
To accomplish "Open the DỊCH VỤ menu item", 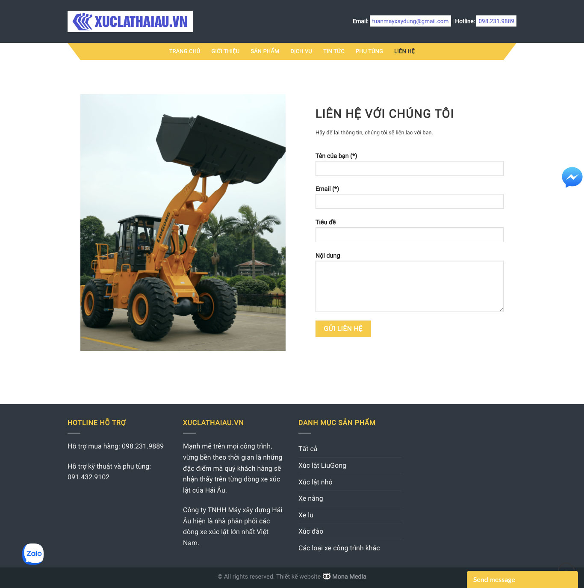I will tap(301, 51).
